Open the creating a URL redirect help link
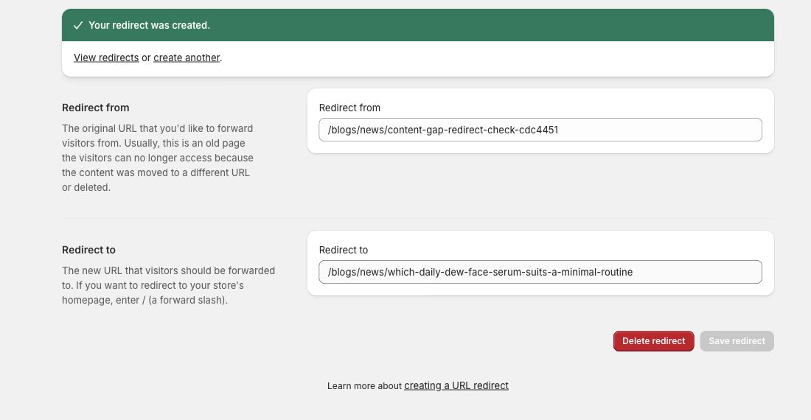Image resolution: width=811 pixels, height=420 pixels. point(456,386)
